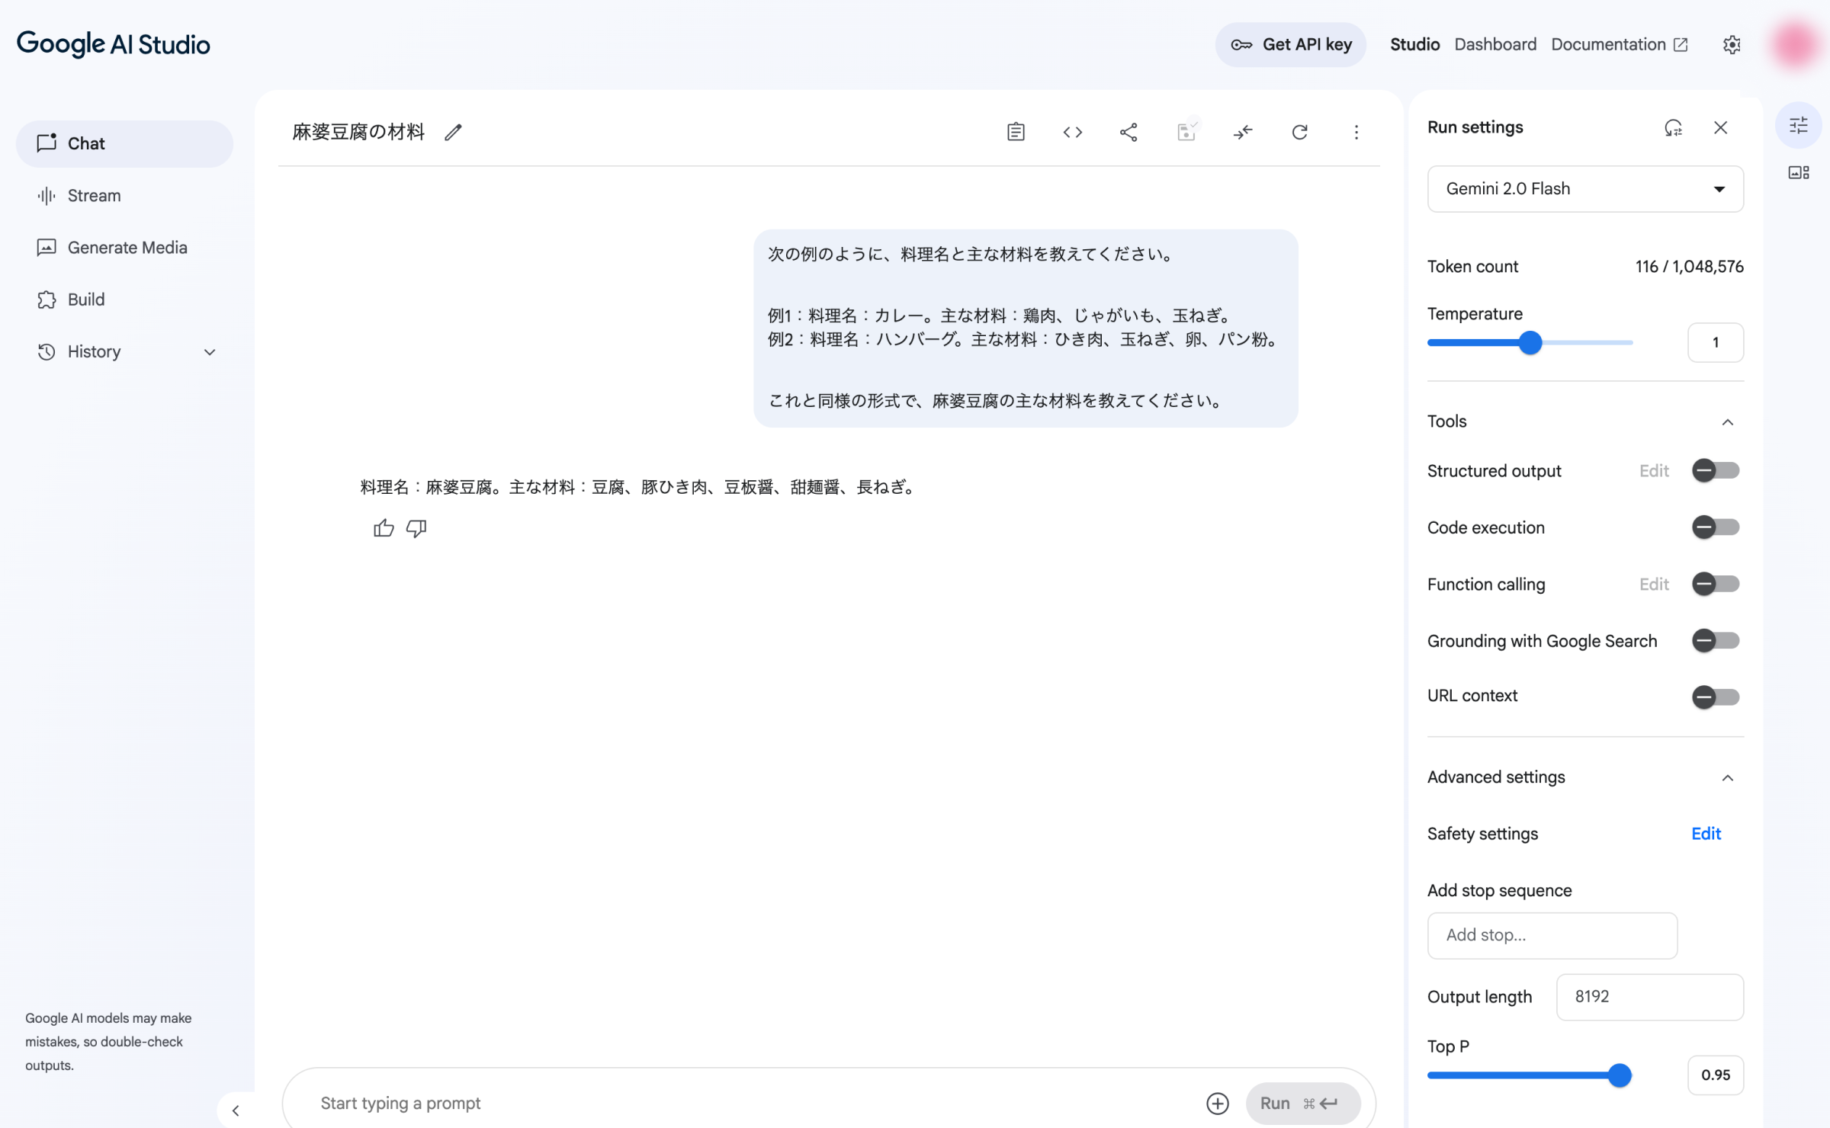Click the plus icon to insert media

(1217, 1103)
